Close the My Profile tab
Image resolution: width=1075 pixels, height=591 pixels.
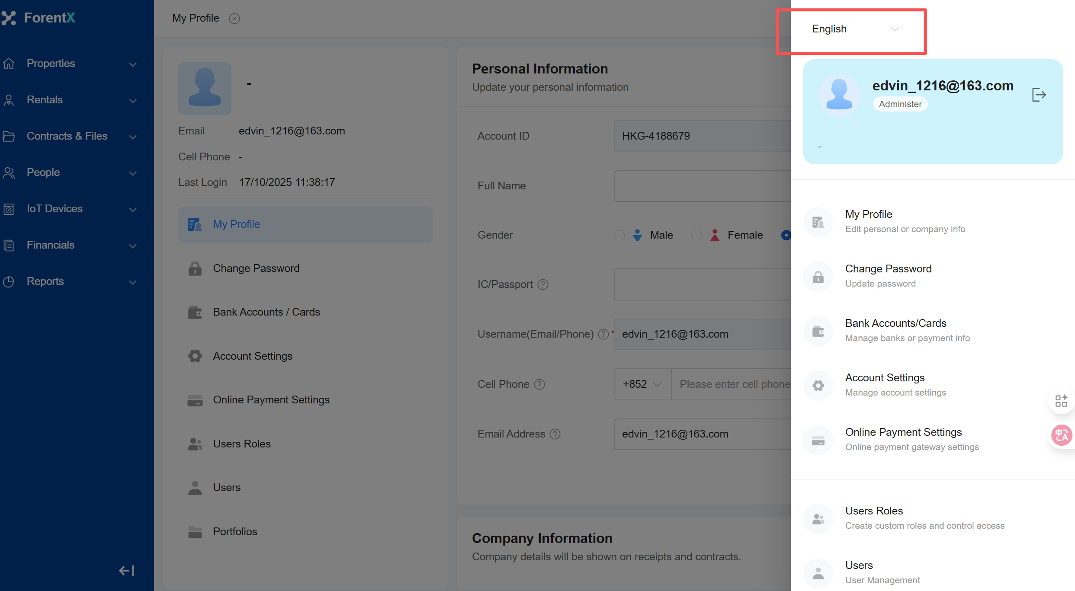click(234, 19)
